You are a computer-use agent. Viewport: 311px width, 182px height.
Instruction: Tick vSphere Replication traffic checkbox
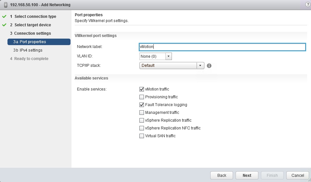[x=142, y=120]
